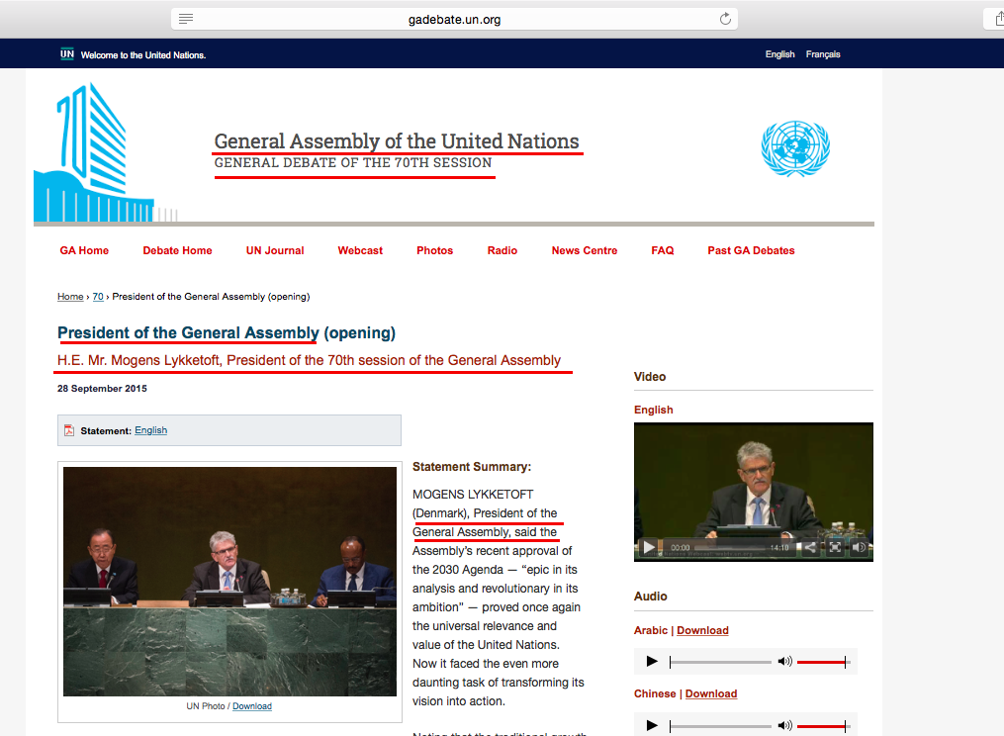The width and height of the screenshot is (1004, 736).
Task: Click President of the General Assembly heading
Action: (227, 332)
